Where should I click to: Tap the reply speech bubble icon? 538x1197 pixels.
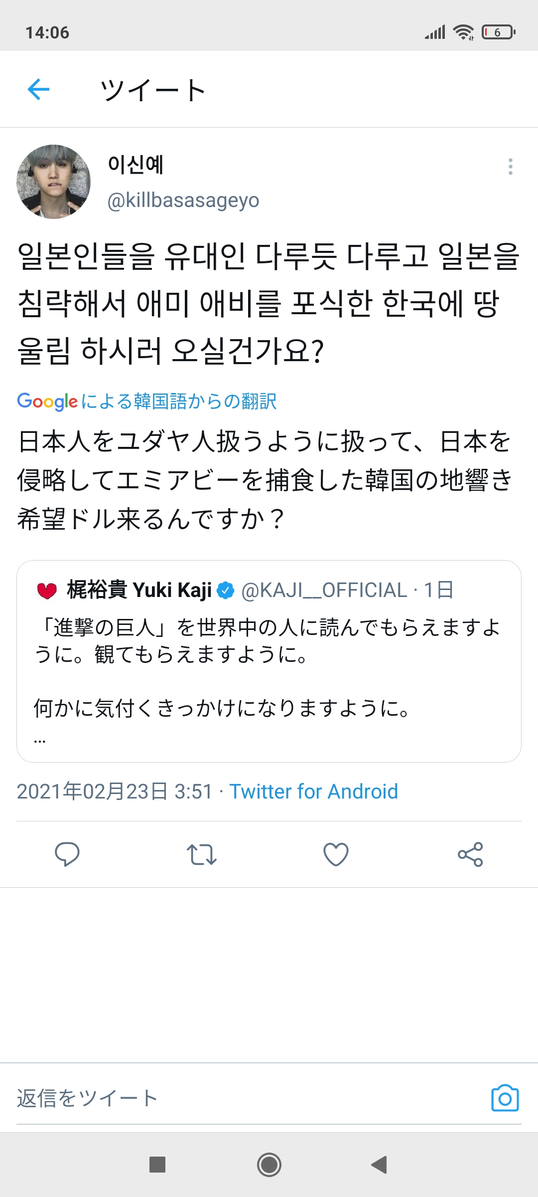point(67,854)
